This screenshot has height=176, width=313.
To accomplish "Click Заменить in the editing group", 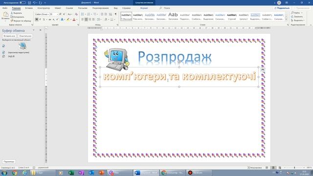I will pyautogui.click(x=297, y=17).
